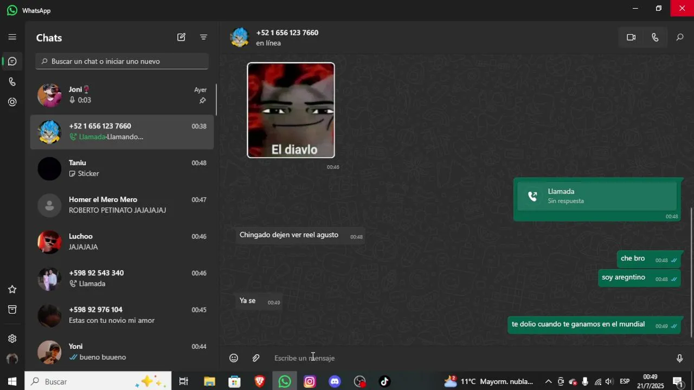Open the notification center icon
694x390 pixels.
click(x=678, y=381)
